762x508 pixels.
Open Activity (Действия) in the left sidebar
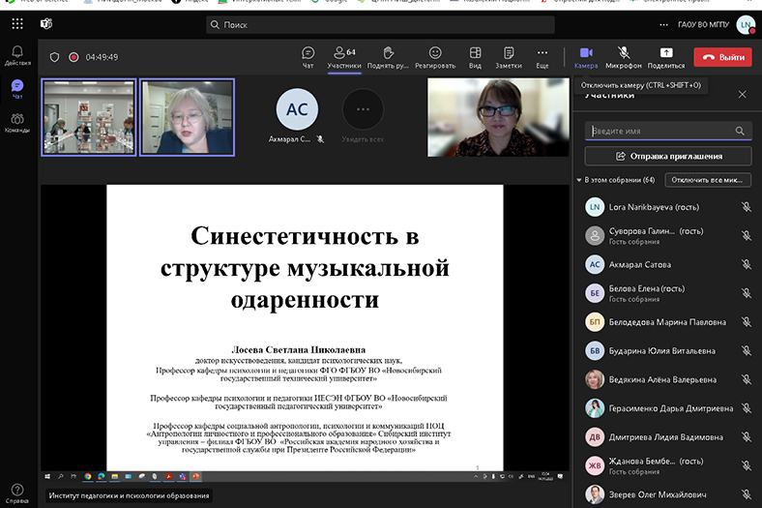point(17,55)
